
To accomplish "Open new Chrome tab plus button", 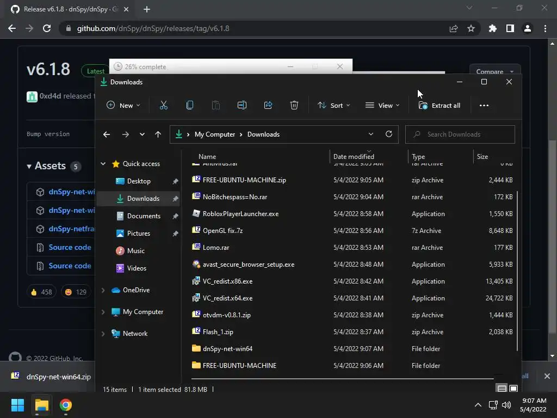I will 147,9.
